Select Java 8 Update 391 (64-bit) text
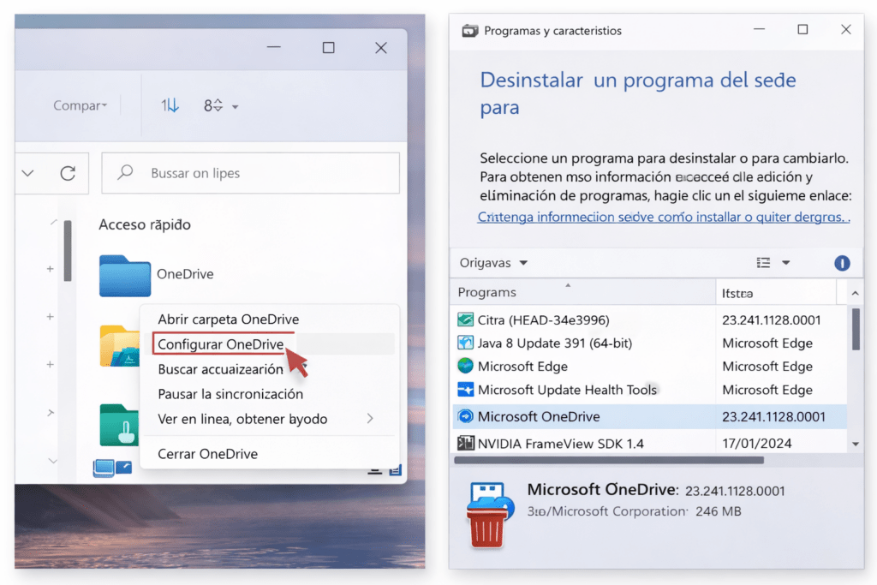Image resolution: width=877 pixels, height=585 pixels. (554, 343)
